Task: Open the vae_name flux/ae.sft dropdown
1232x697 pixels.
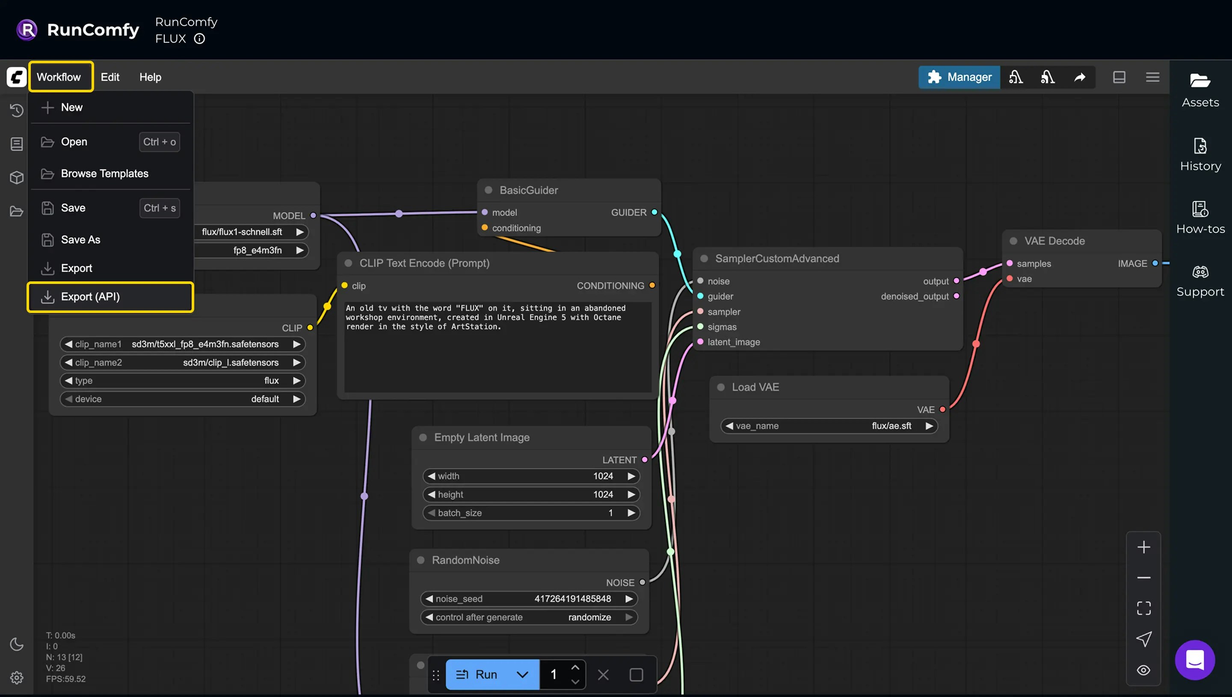Action: [829, 426]
